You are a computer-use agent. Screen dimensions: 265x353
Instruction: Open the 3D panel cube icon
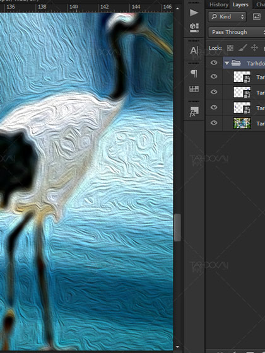click(194, 28)
